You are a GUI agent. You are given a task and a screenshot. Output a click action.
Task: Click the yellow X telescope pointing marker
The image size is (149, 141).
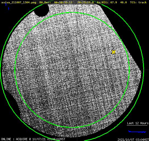(x=113, y=52)
